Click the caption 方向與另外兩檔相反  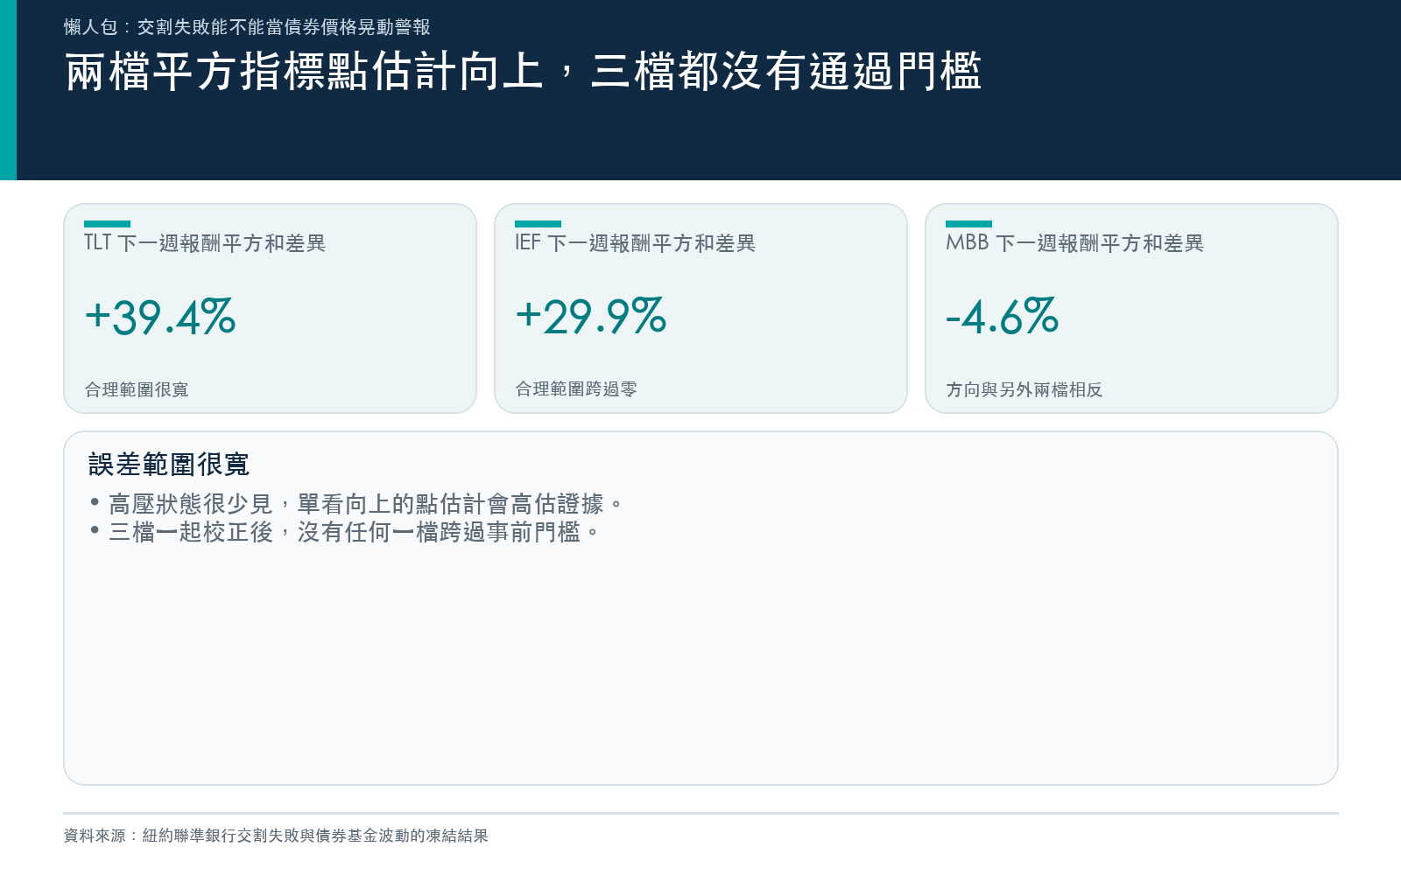coord(1024,389)
